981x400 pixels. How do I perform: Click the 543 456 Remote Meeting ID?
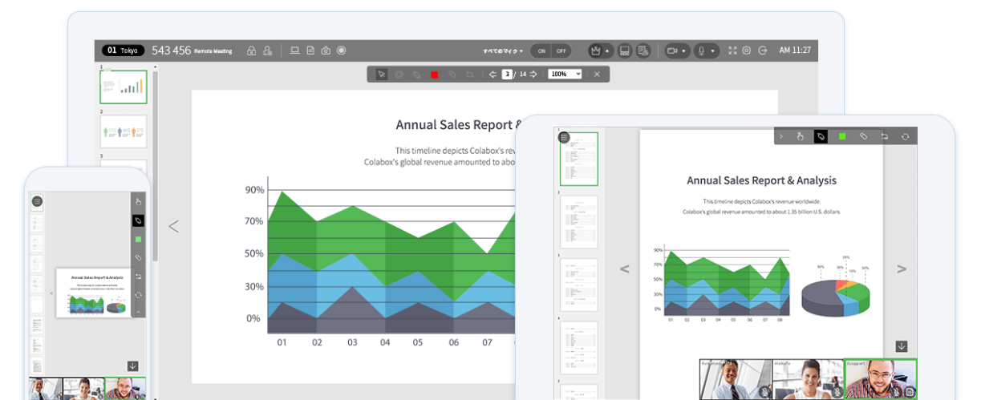tap(192, 51)
